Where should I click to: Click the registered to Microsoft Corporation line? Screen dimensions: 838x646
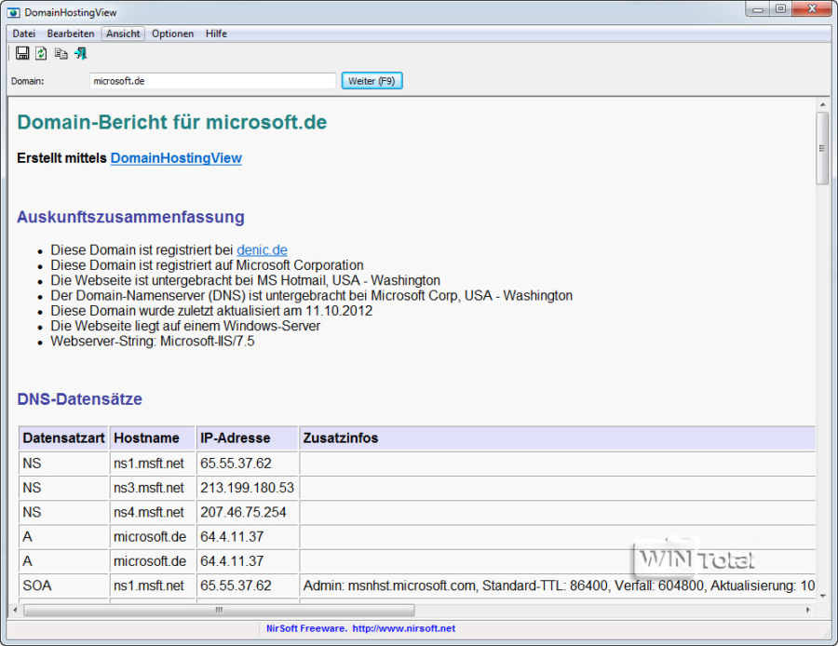(207, 265)
